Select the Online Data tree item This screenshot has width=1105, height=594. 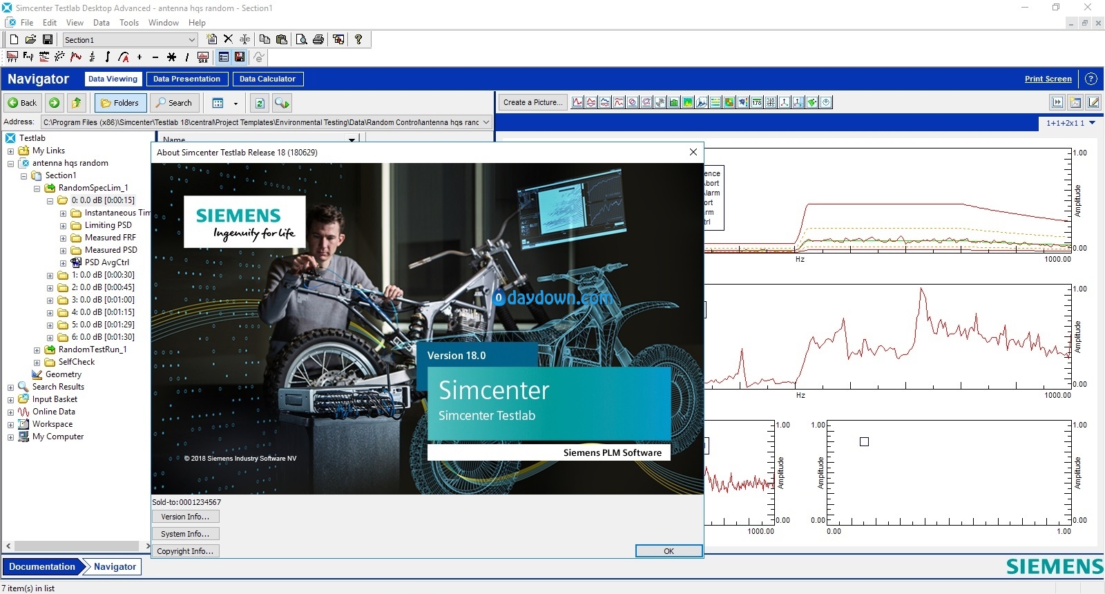pos(53,412)
